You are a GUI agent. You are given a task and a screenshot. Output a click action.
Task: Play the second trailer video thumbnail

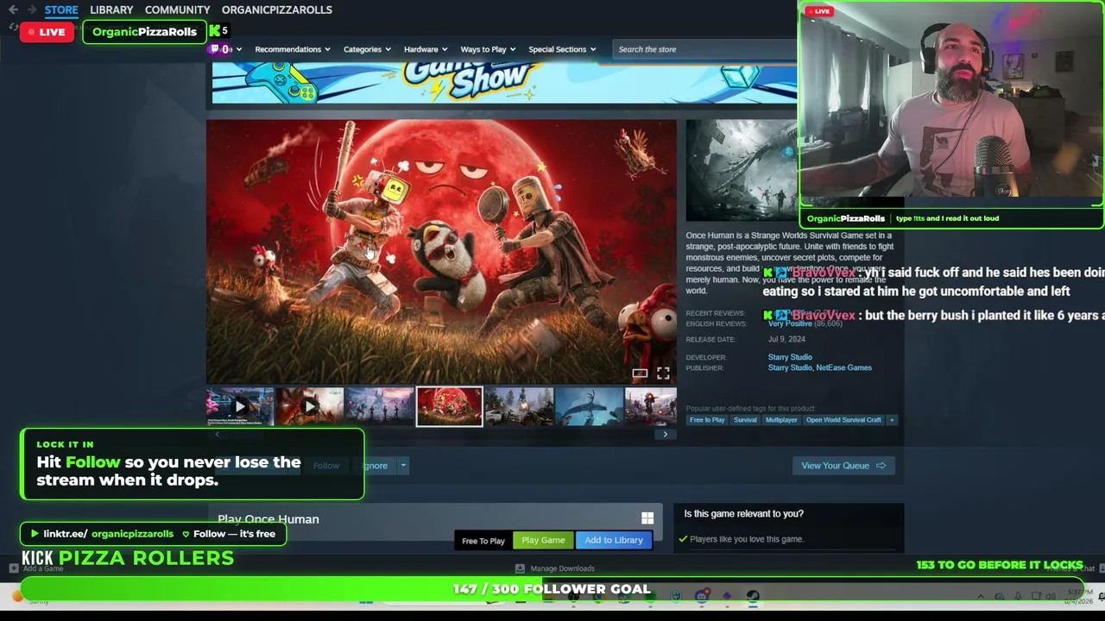click(310, 406)
